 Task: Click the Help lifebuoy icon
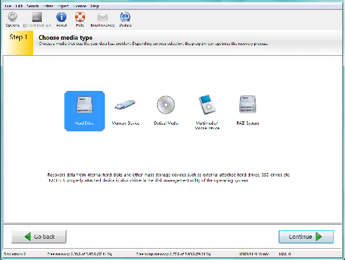[x=80, y=17]
